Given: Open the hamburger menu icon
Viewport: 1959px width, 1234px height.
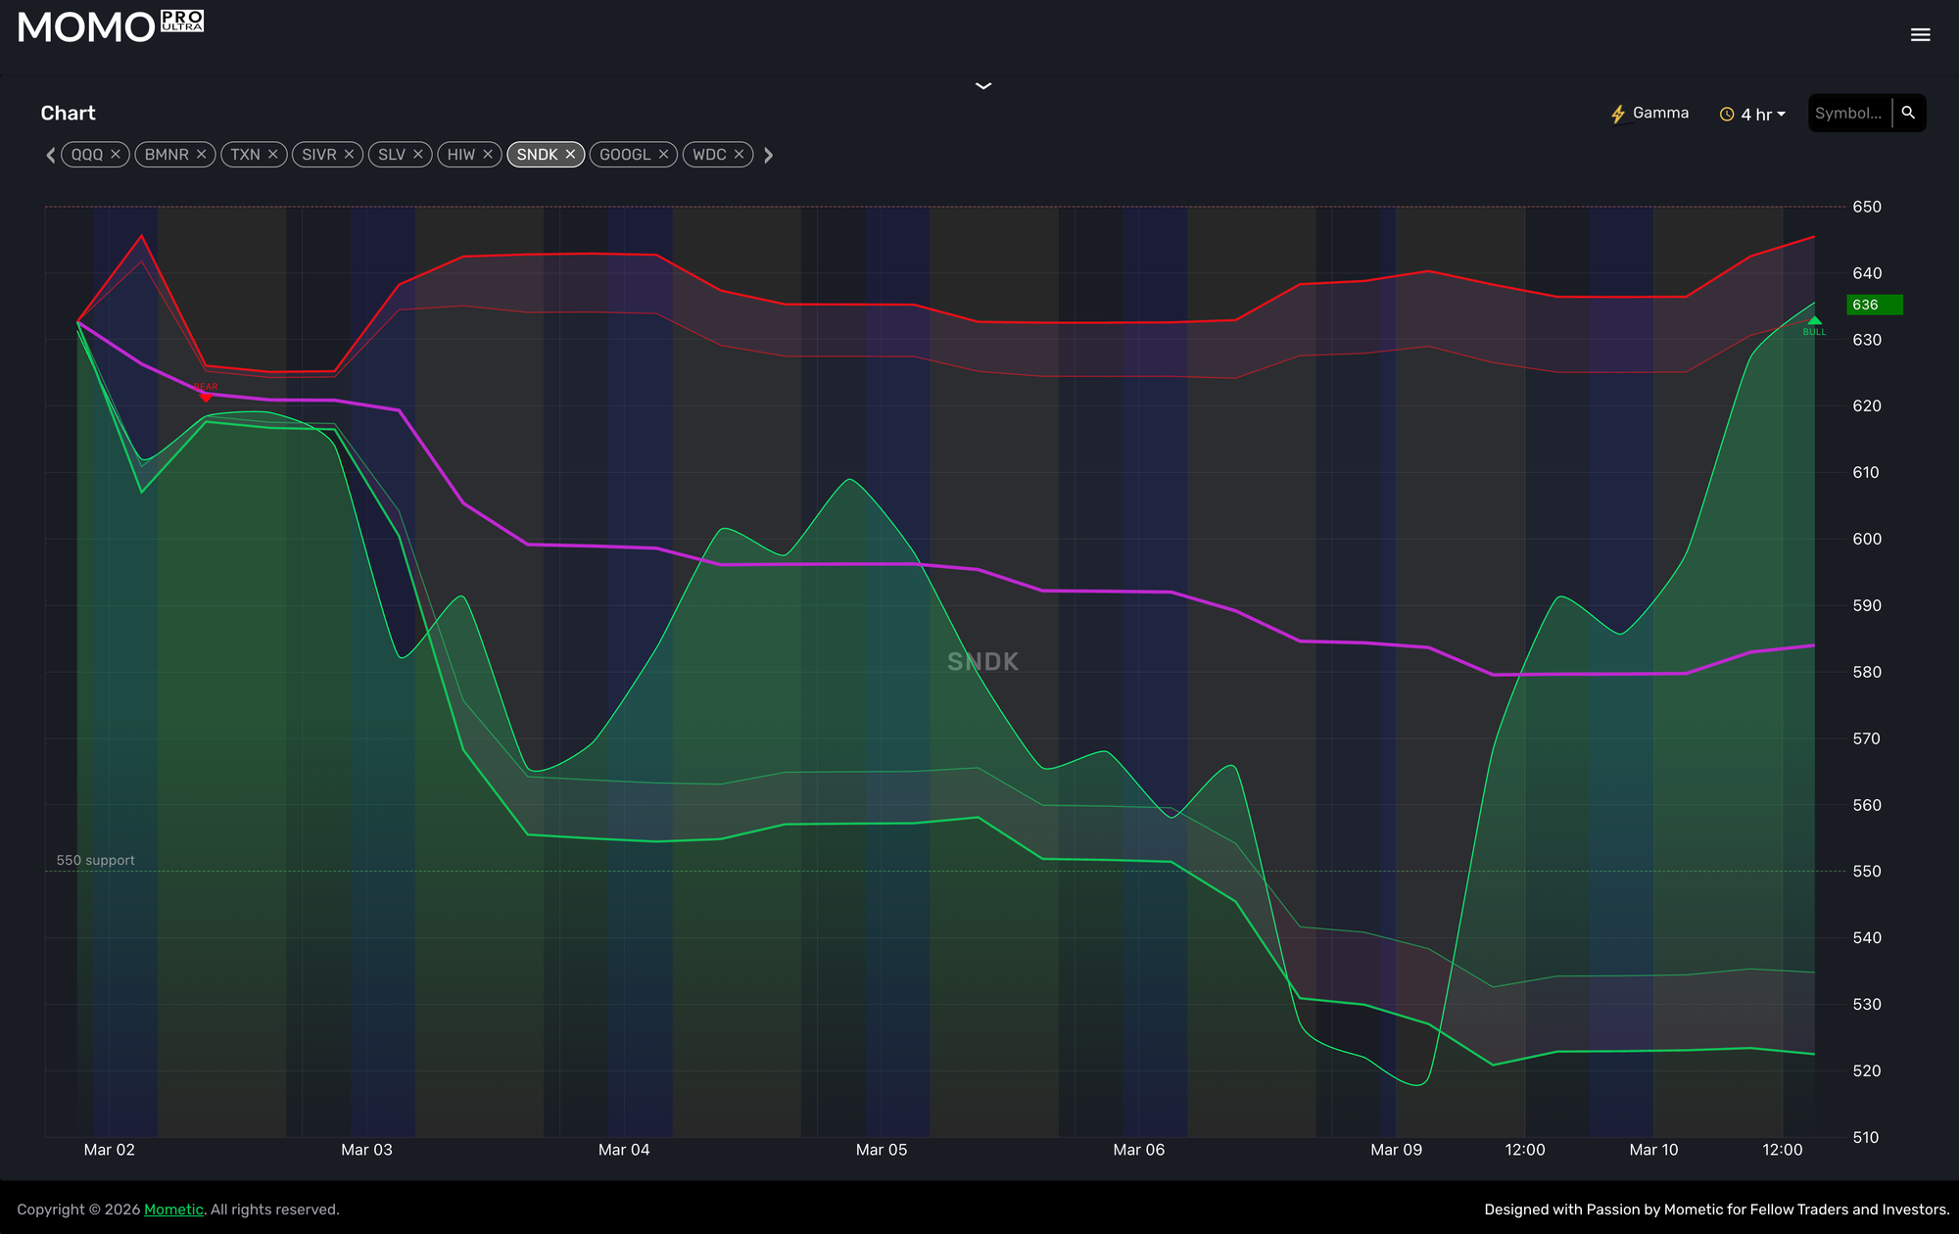Looking at the screenshot, I should pyautogui.click(x=1920, y=35).
